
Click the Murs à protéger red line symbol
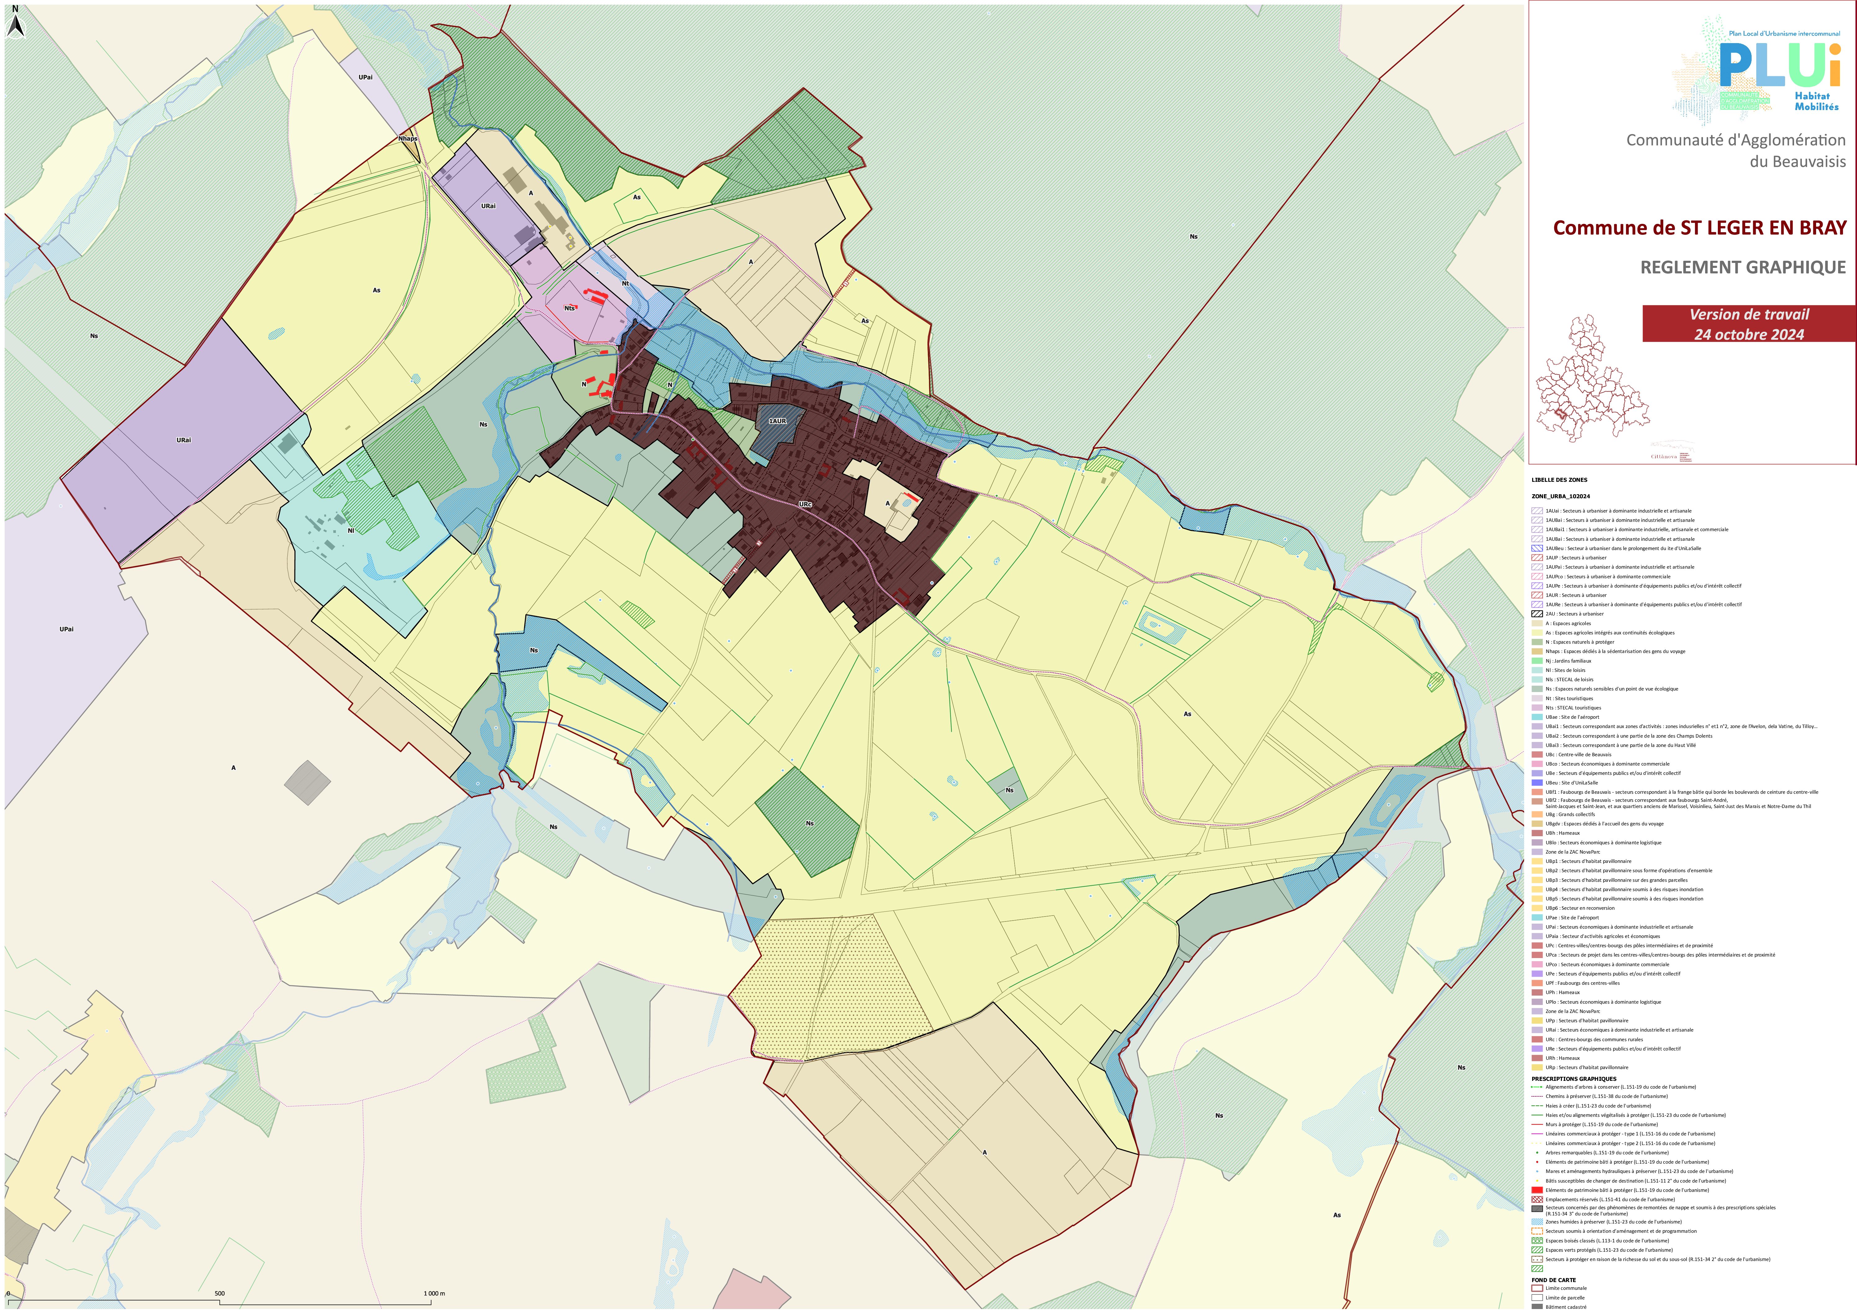[x=1537, y=1125]
